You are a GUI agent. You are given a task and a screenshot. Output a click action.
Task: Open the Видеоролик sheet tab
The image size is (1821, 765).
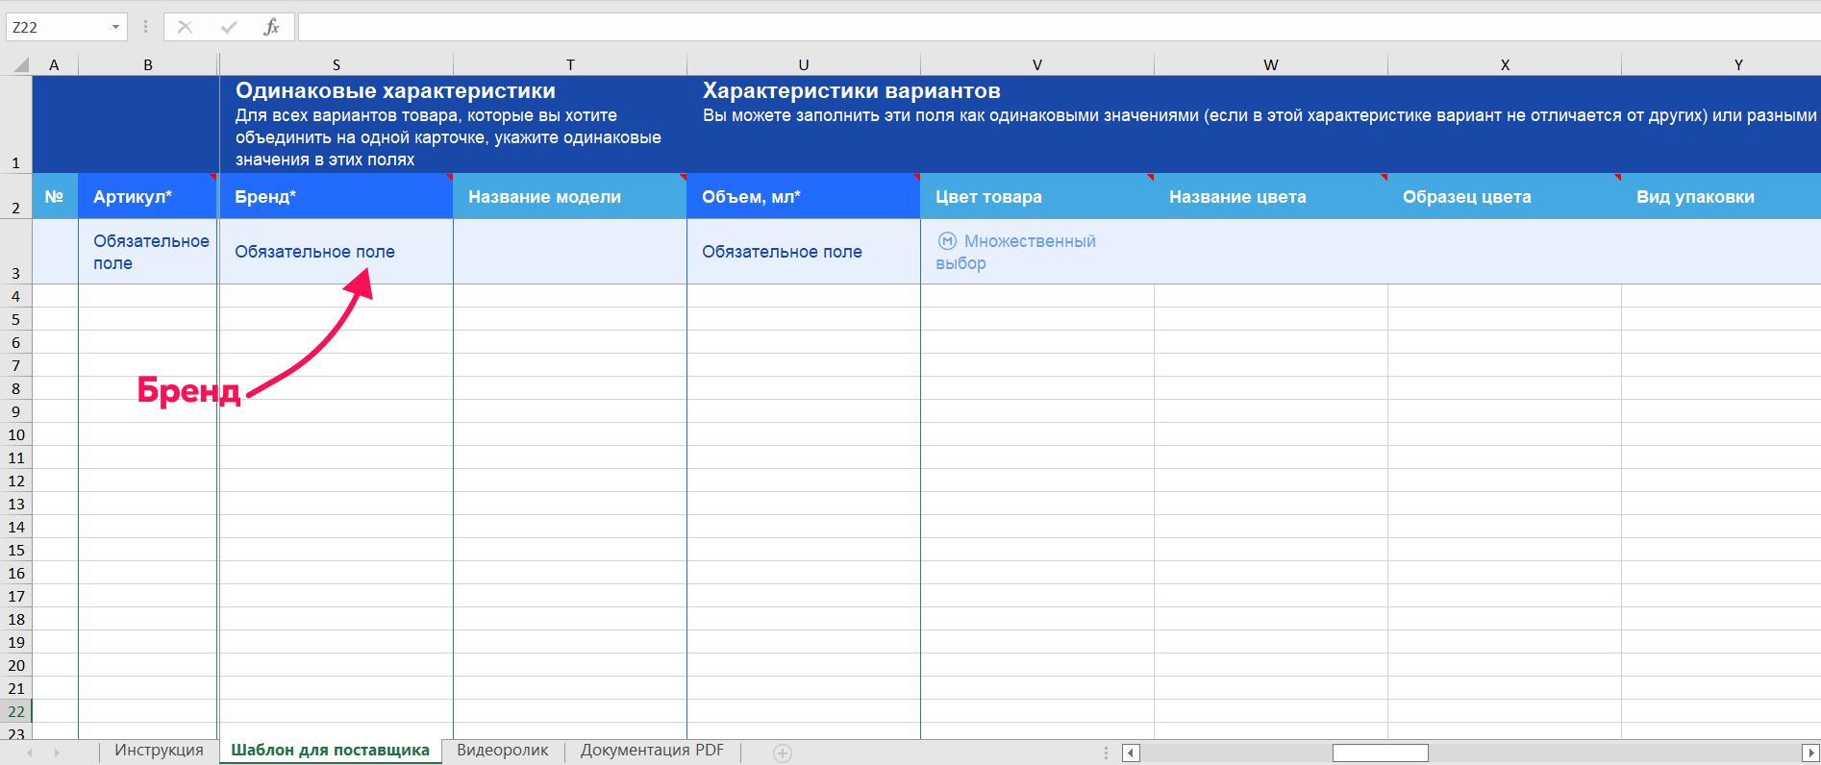point(502,751)
